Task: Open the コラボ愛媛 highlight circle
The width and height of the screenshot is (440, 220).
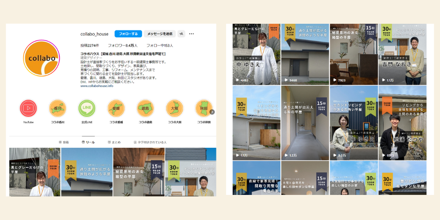Action: (x=116, y=108)
